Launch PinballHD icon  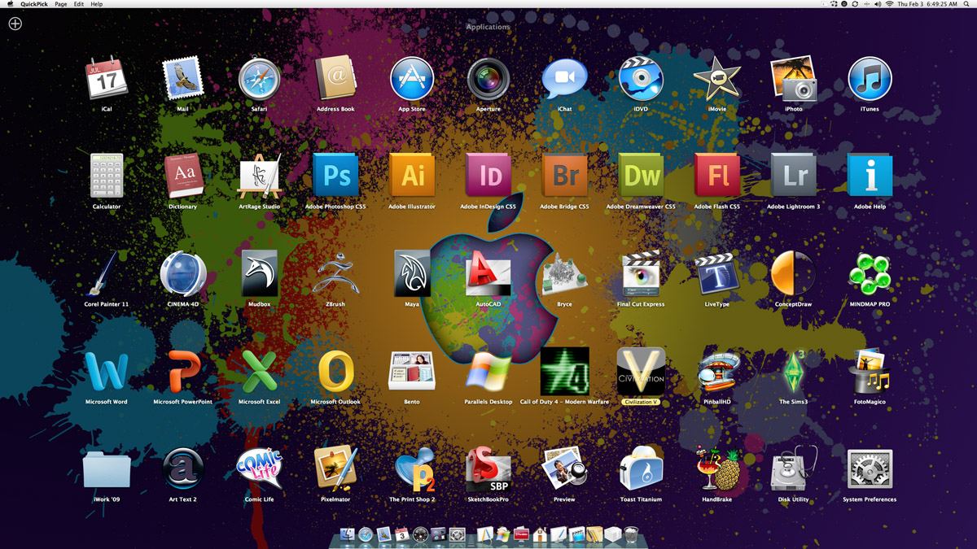[717, 372]
